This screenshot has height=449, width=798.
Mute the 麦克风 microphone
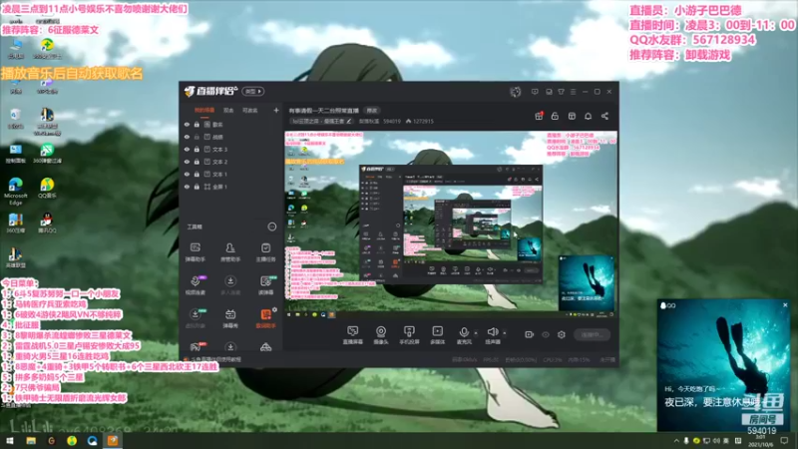click(464, 335)
